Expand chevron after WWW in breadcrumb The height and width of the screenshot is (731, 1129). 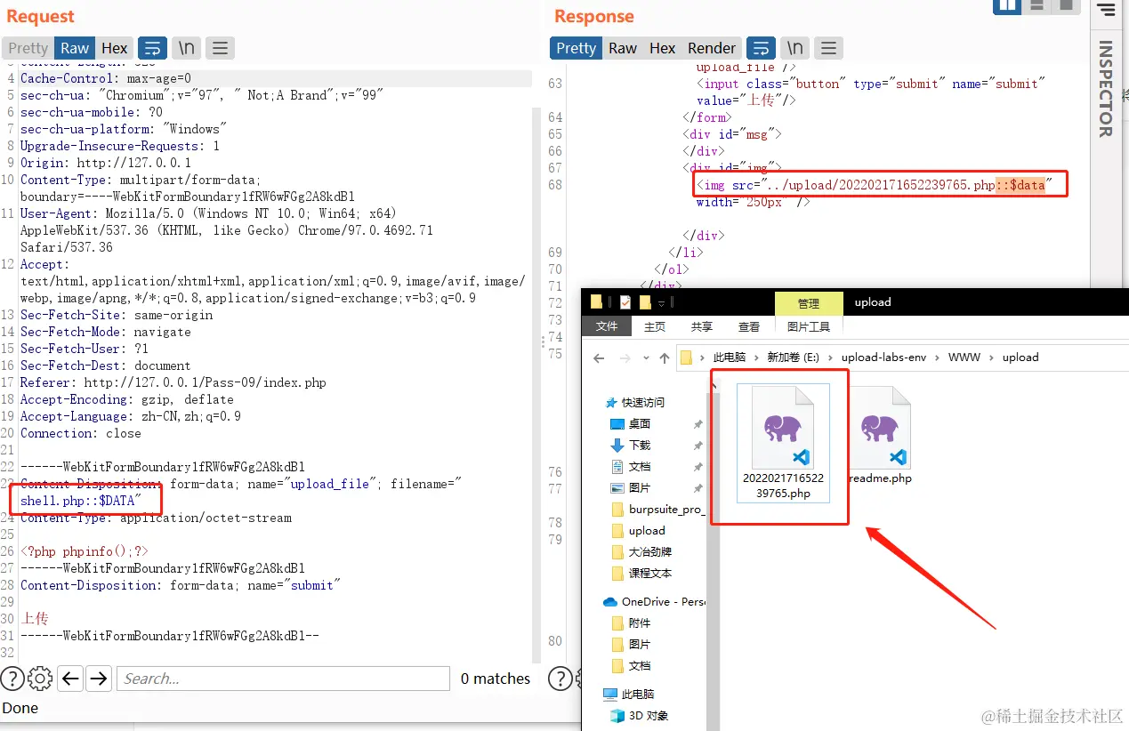[991, 357]
